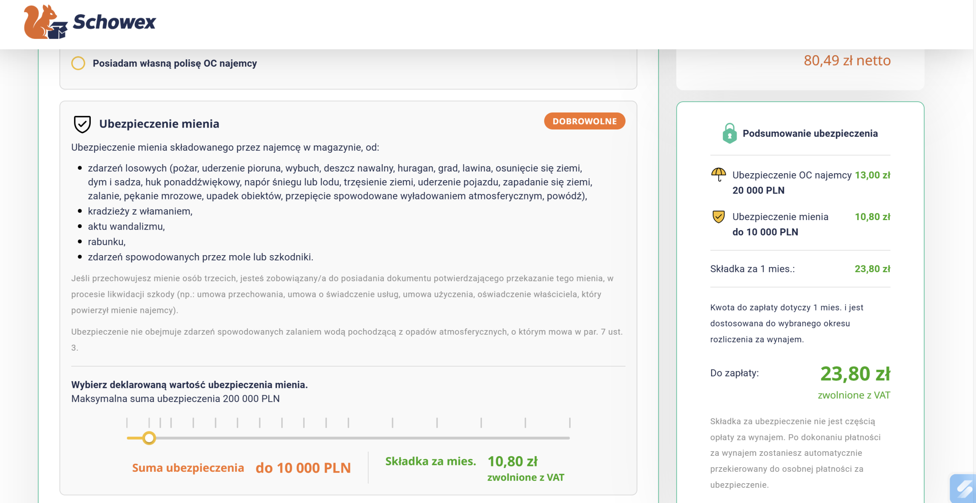Click the insurance value slider handle
The height and width of the screenshot is (503, 976).
pyautogui.click(x=149, y=438)
